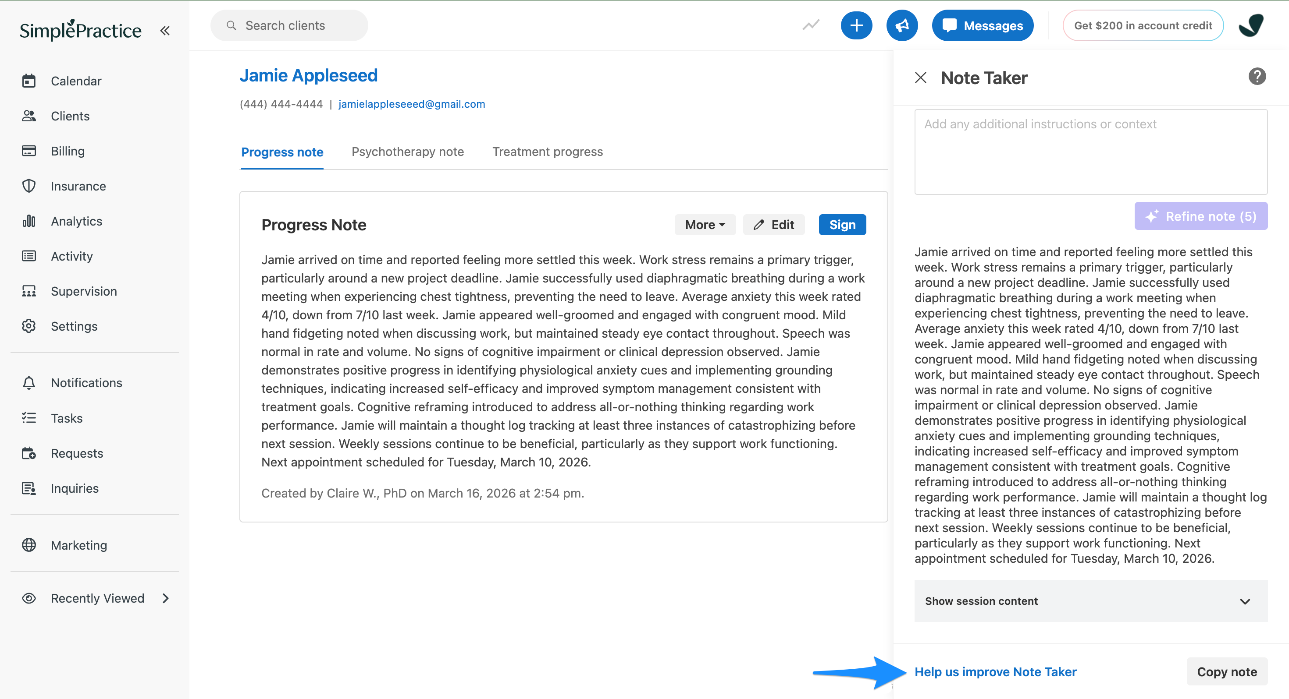Viewport: 1289px width, 699px height.
Task: Expand the Recently Viewed list
Action: click(x=166, y=599)
